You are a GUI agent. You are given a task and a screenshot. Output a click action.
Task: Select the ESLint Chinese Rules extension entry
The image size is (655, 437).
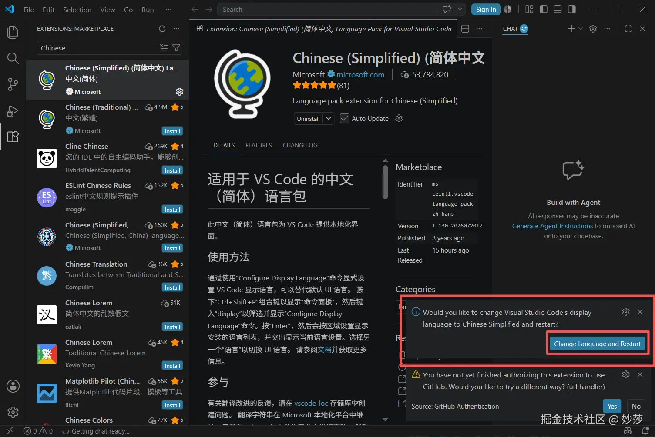click(x=107, y=197)
